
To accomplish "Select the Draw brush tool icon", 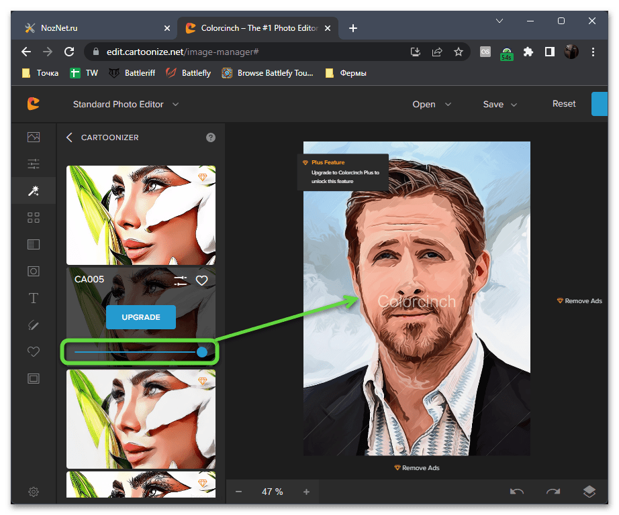I will click(34, 325).
